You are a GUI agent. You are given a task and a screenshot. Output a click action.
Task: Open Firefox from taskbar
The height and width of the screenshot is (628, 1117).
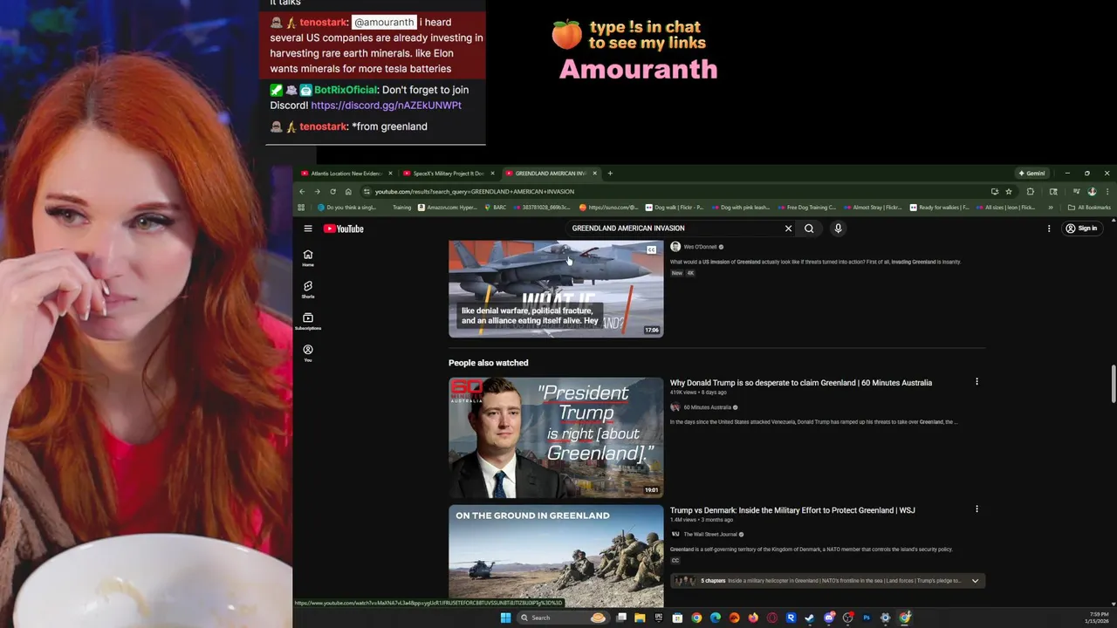(x=753, y=618)
